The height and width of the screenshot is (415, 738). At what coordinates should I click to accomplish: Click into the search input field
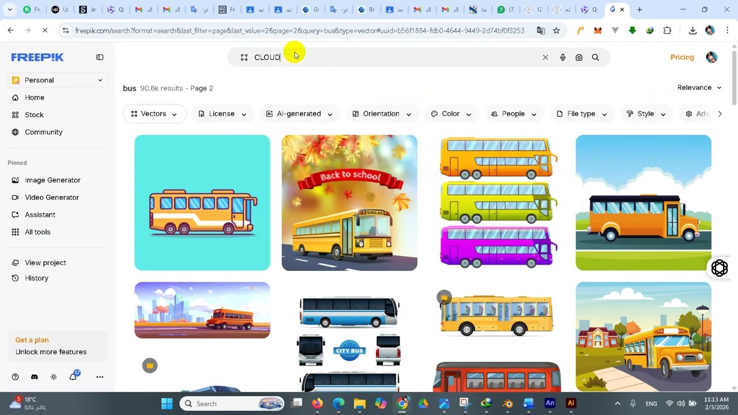coord(395,57)
